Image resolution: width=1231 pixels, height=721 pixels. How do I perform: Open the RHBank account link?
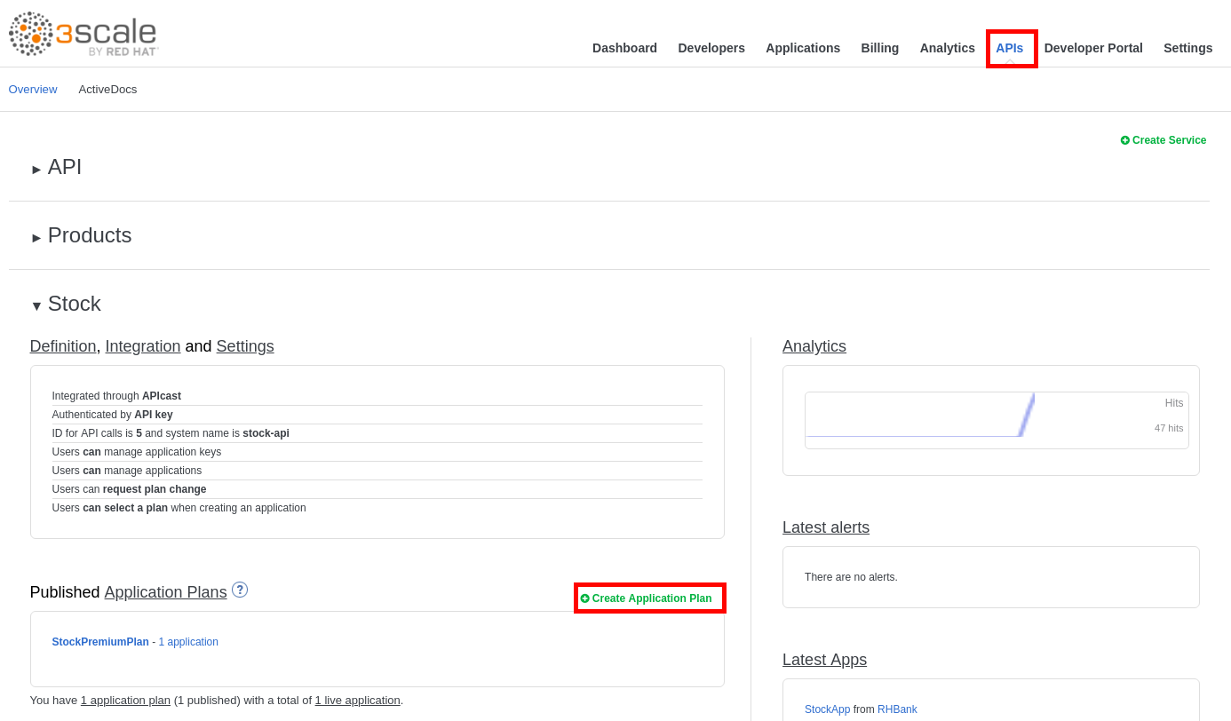pos(897,709)
